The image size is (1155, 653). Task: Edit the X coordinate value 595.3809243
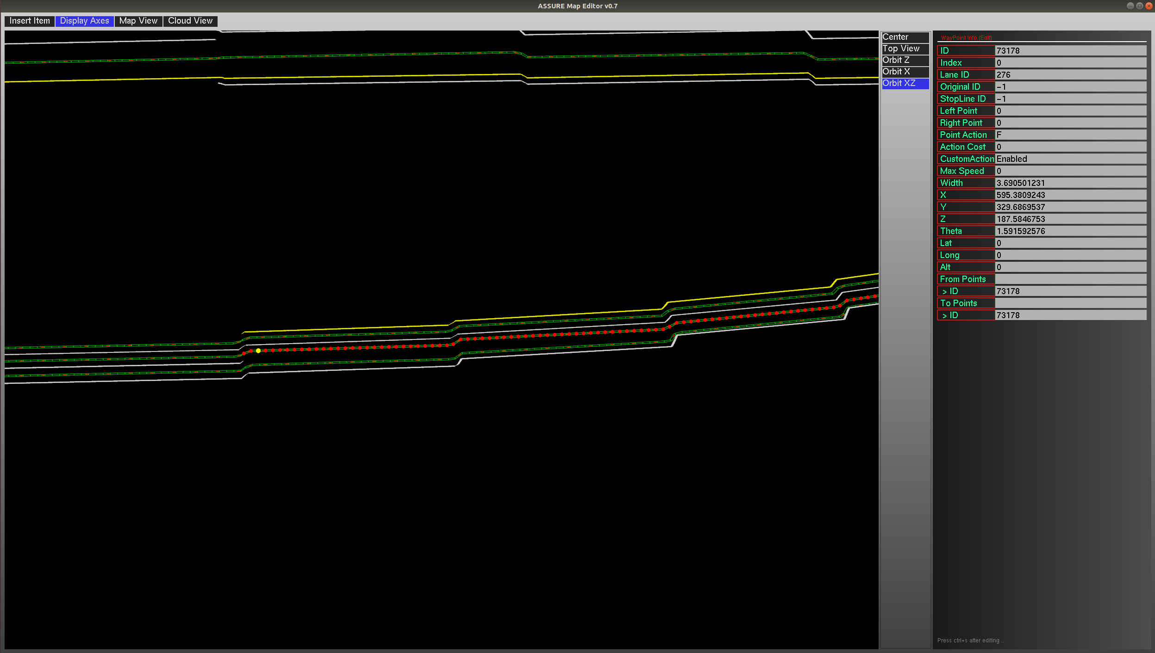coord(1070,195)
